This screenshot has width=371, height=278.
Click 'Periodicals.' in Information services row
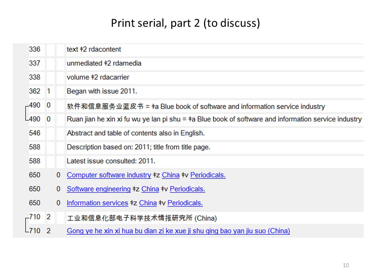(185, 203)
